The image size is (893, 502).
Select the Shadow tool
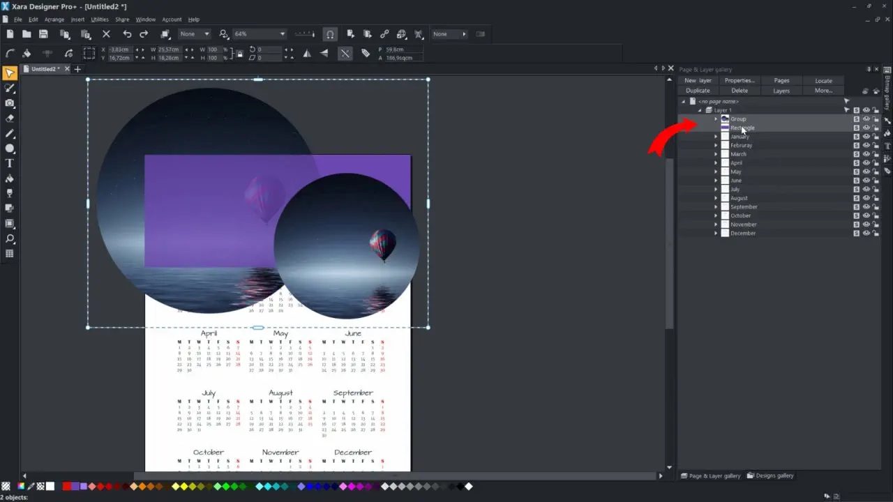tap(10, 208)
